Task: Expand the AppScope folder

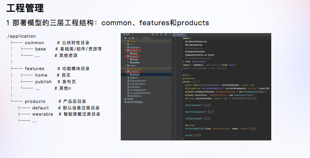Action: [x=125, y=47]
